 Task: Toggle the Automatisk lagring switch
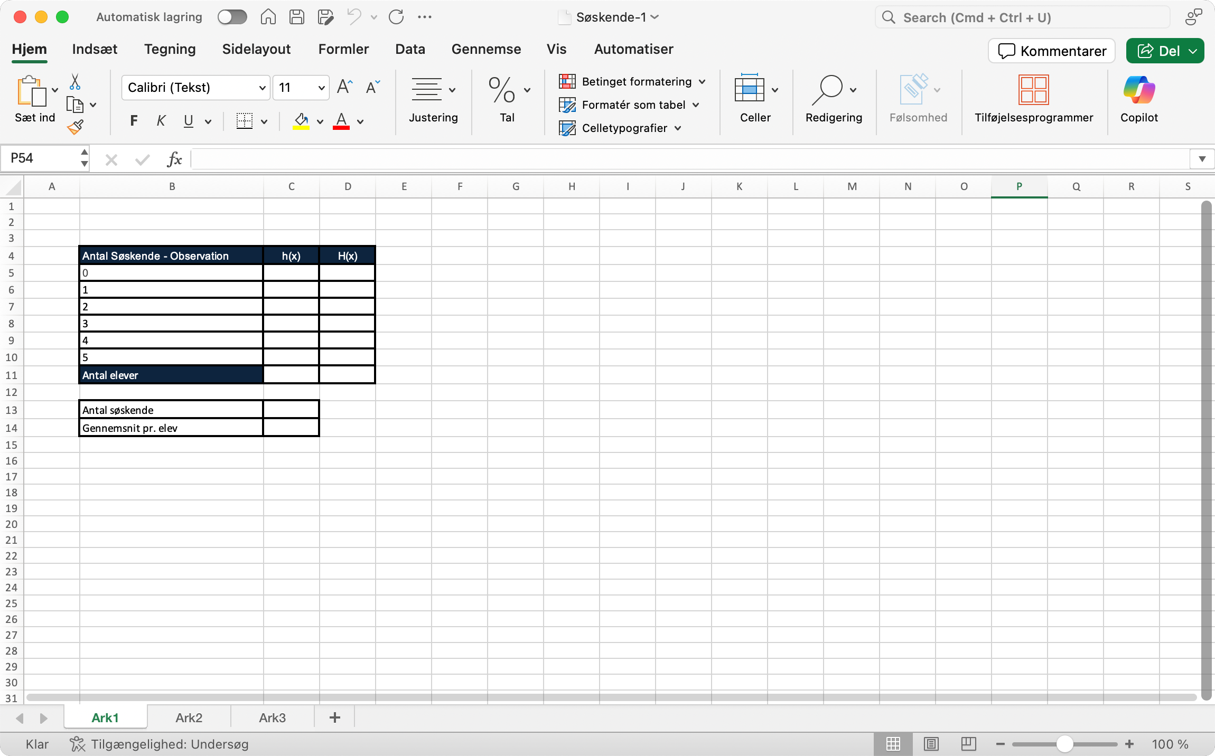coord(232,17)
